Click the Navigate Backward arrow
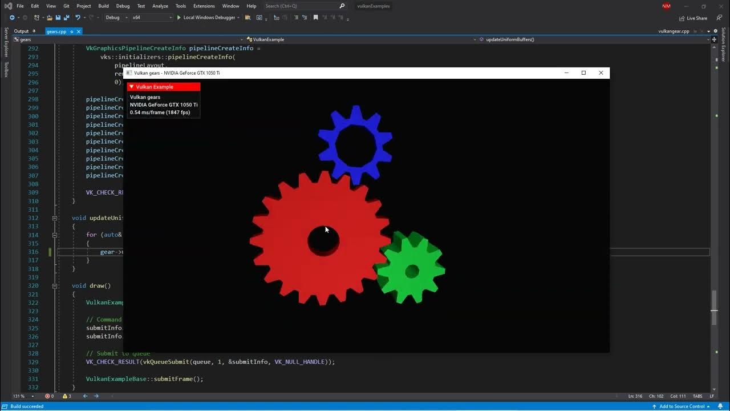The width and height of the screenshot is (730, 411). [13, 18]
